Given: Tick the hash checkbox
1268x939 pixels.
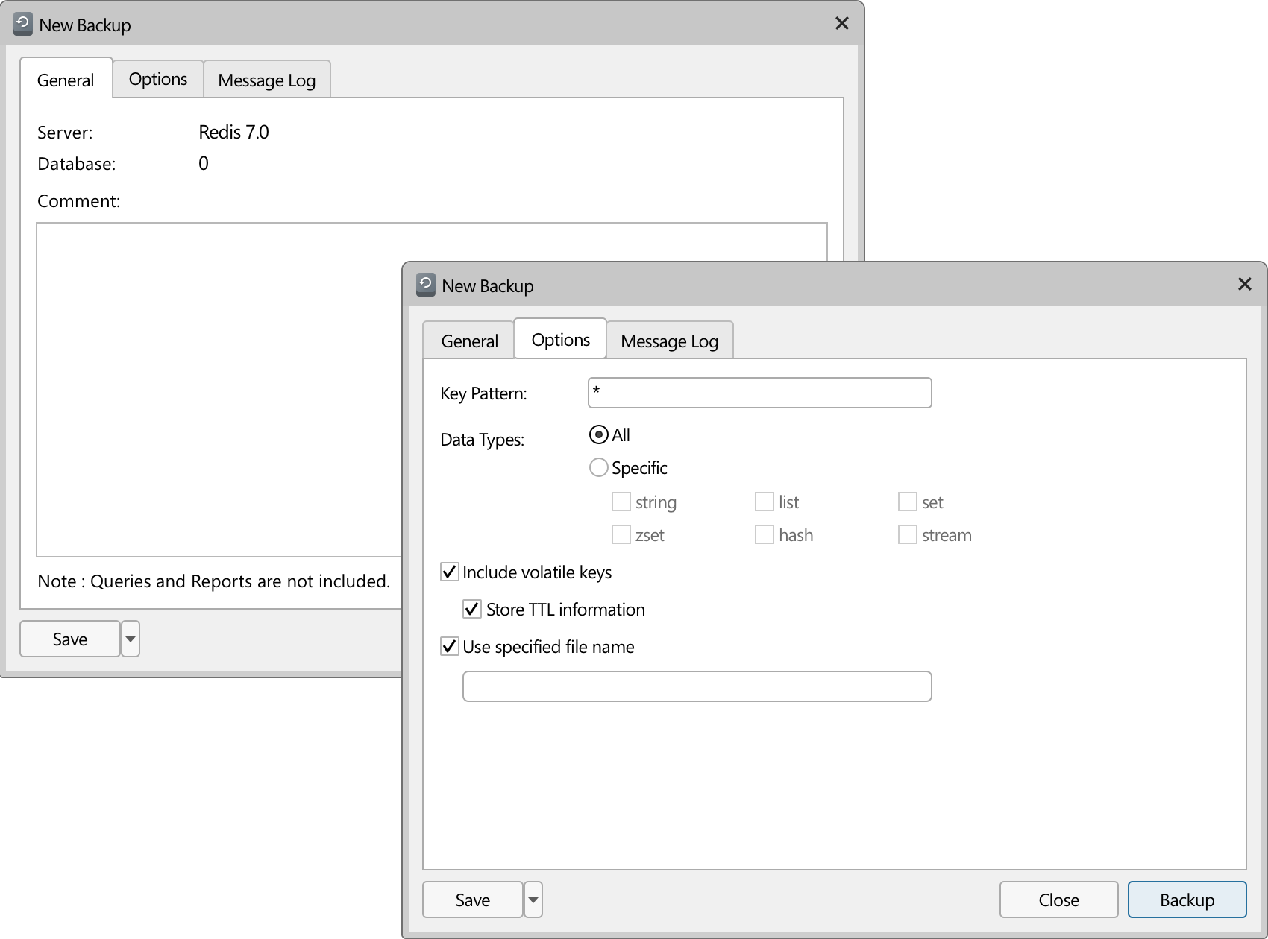Looking at the screenshot, I should coord(764,534).
